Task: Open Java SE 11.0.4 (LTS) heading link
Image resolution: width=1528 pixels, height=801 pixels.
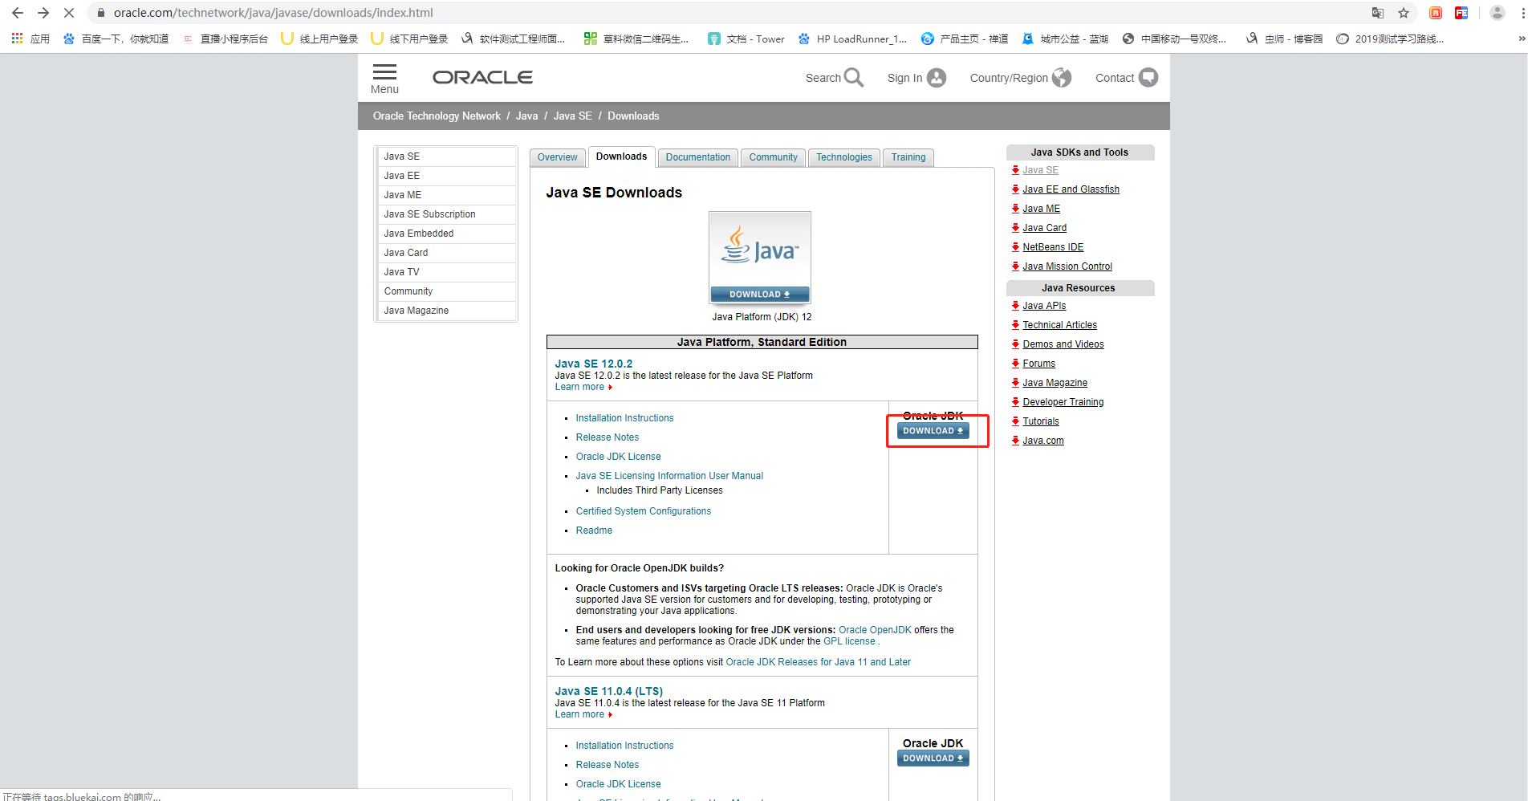Action: 609,691
